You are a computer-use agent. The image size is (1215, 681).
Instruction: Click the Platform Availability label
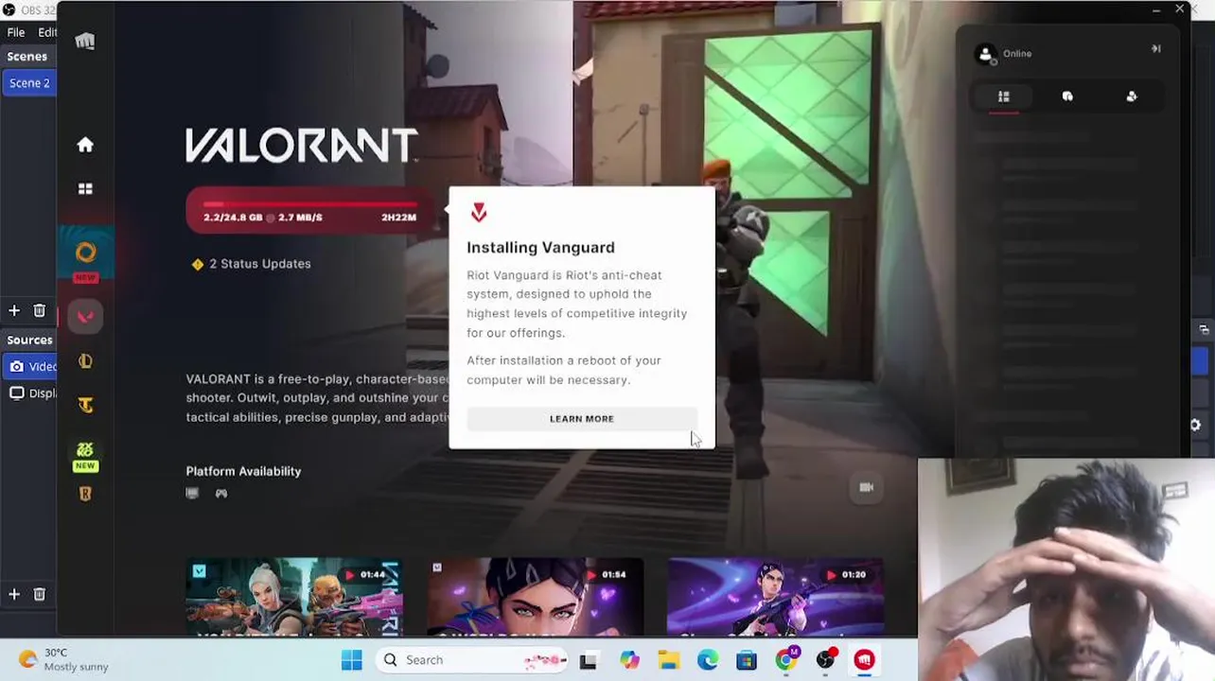point(243,471)
